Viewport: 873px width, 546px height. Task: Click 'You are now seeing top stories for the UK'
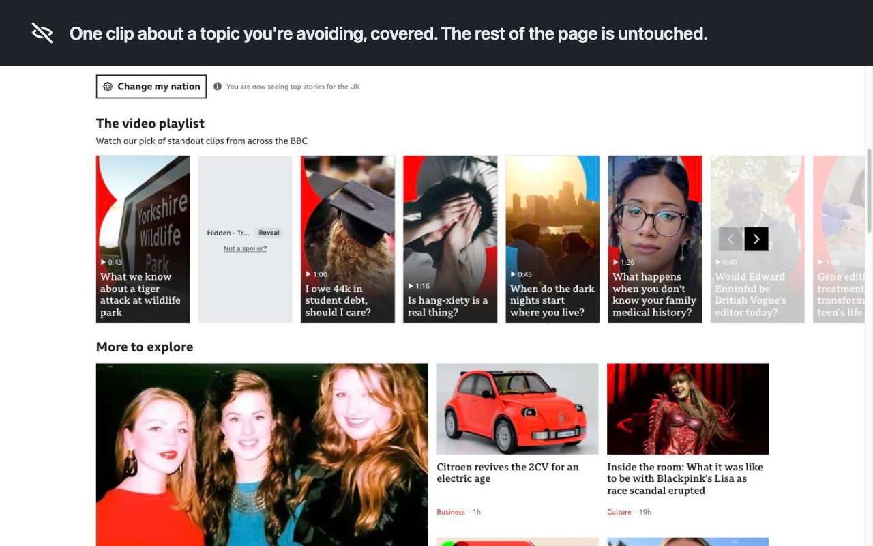click(x=293, y=87)
